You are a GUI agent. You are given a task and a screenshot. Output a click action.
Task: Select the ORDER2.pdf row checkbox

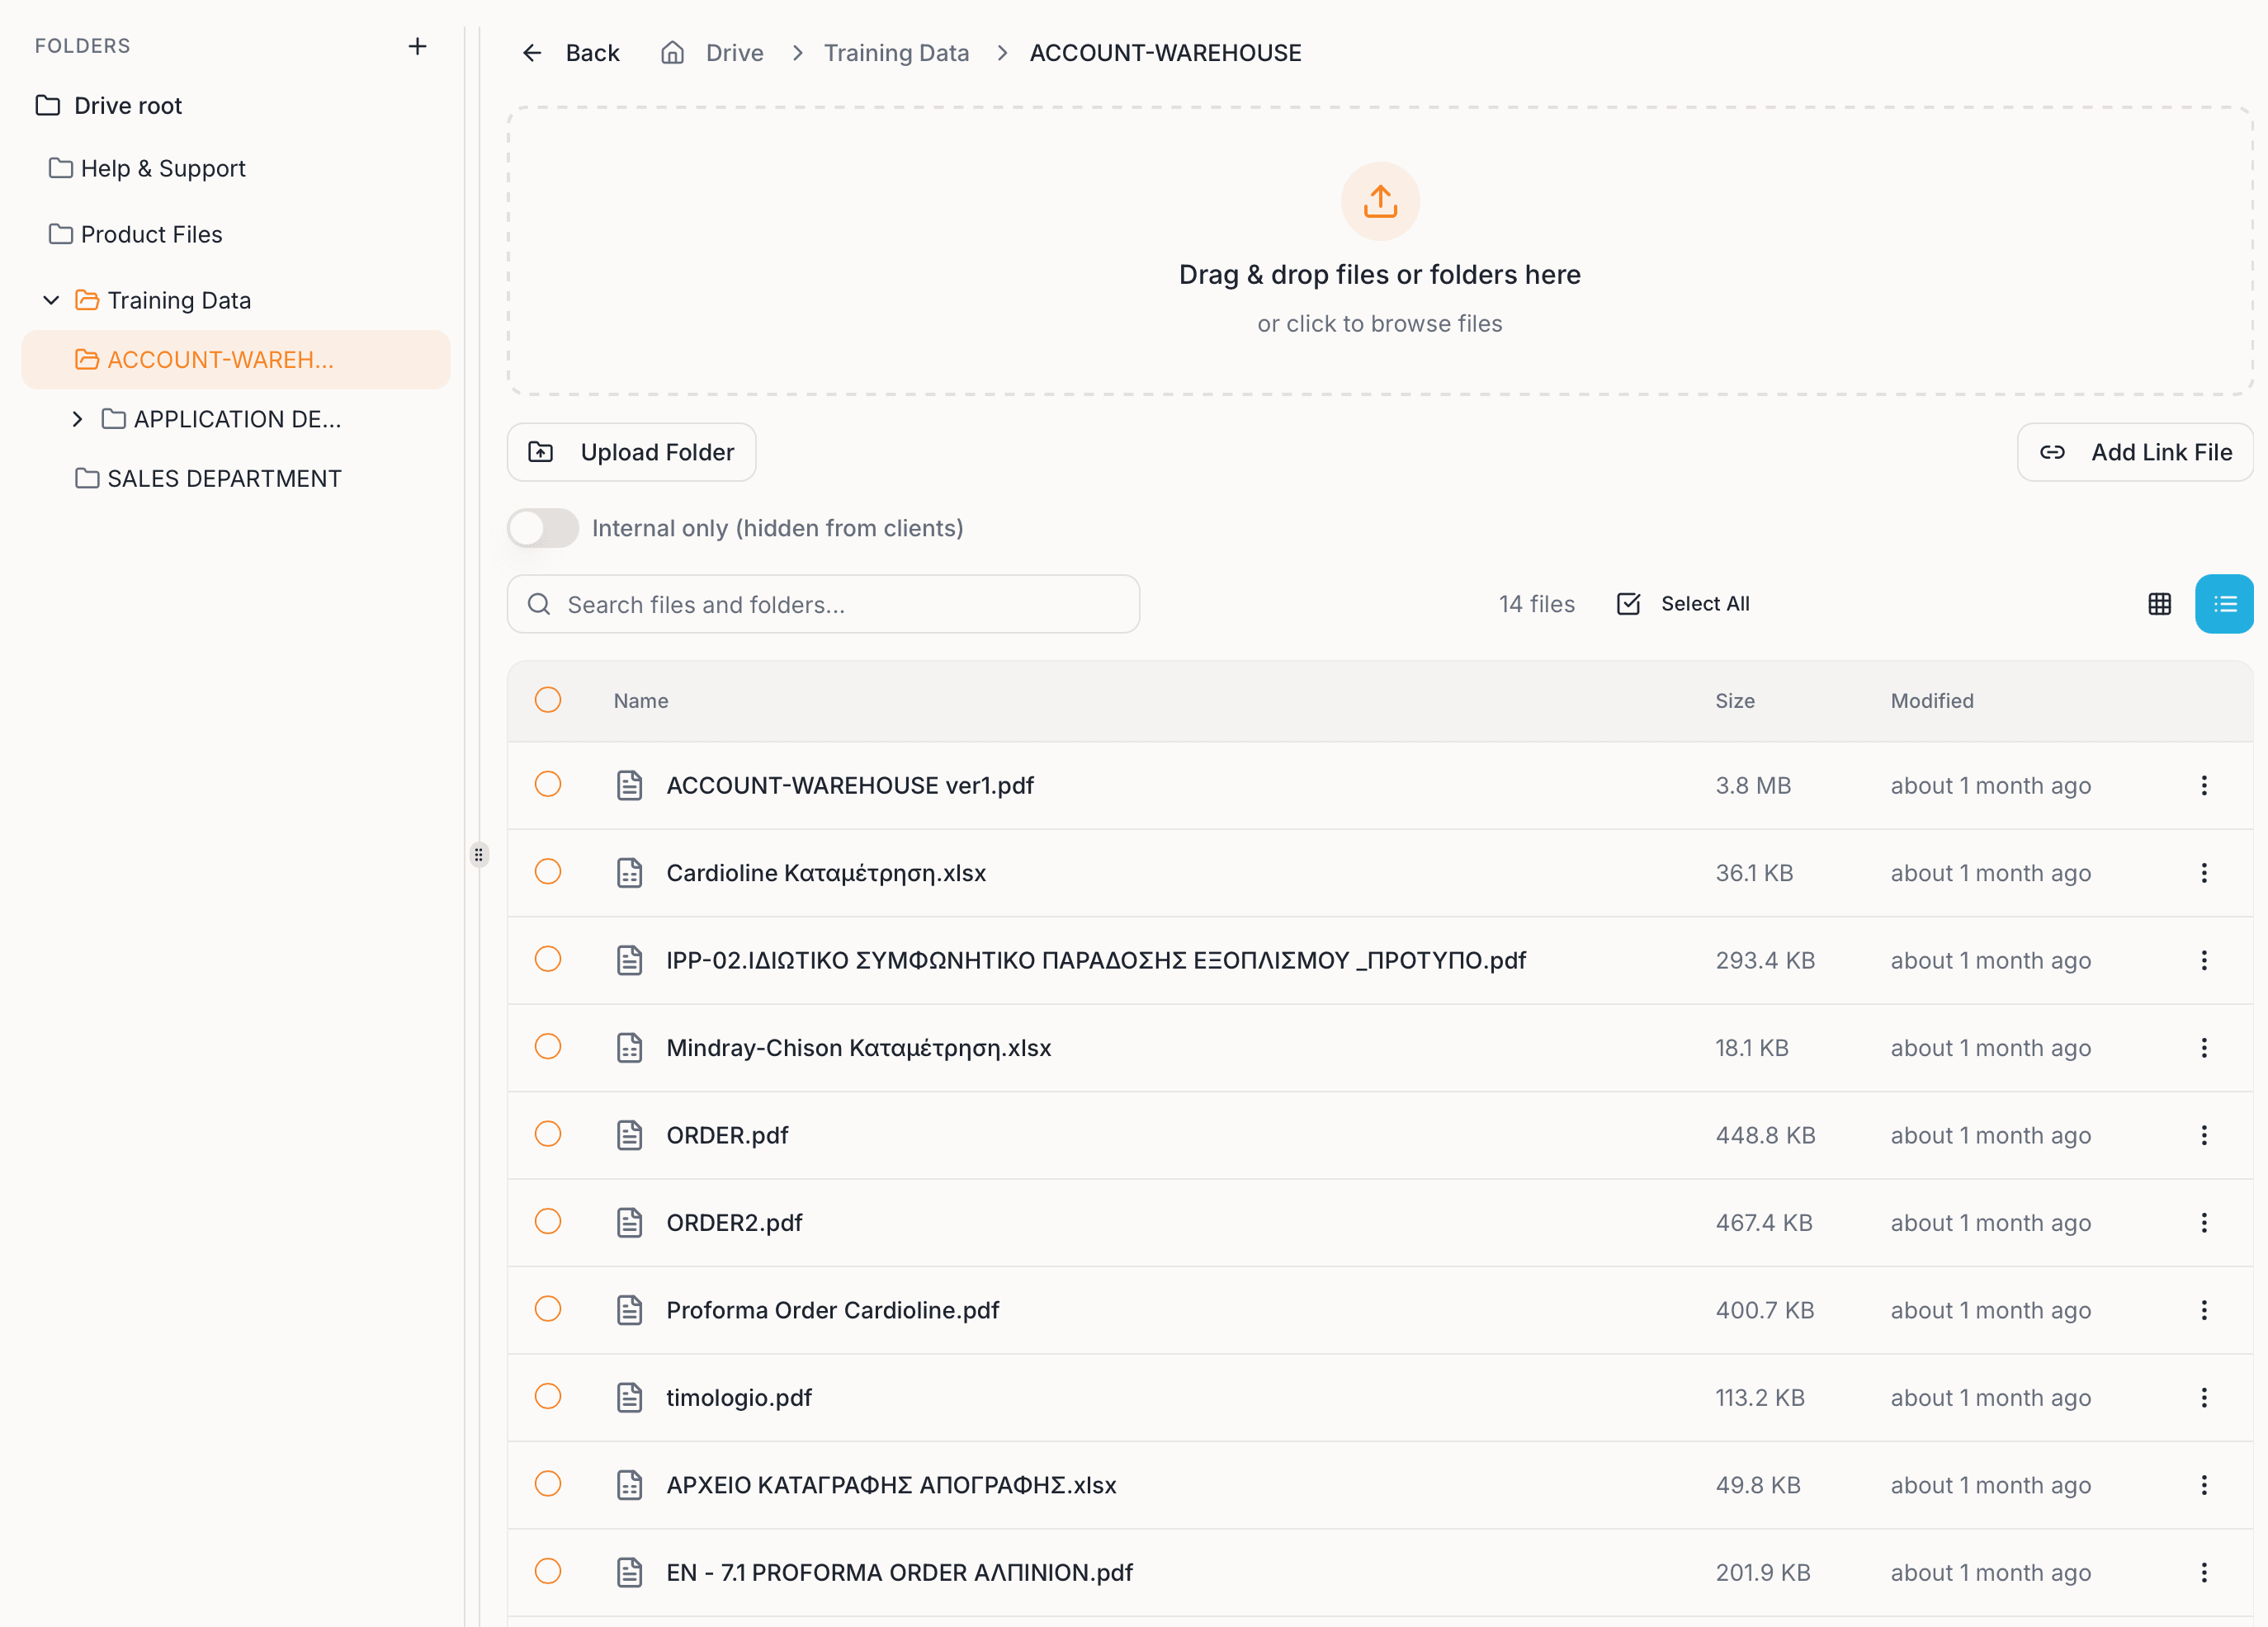548,1221
